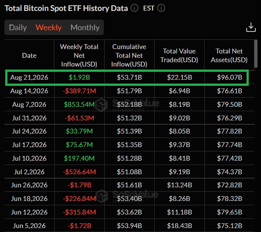The height and width of the screenshot is (232, 261).
Task: Click the -$226.84M outflow value
Action: point(79,199)
